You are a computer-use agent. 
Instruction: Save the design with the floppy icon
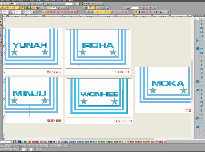point(8,4)
